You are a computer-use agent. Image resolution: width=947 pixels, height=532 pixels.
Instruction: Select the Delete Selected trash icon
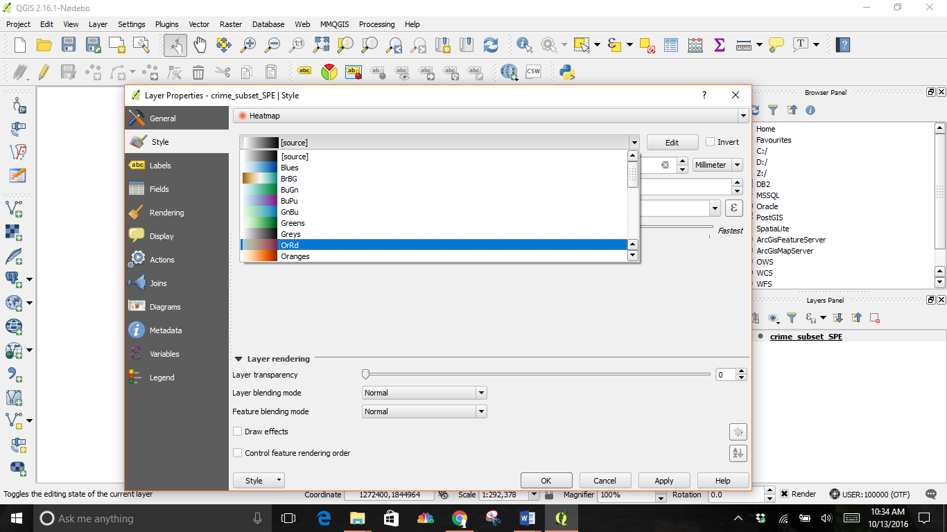[x=199, y=71]
